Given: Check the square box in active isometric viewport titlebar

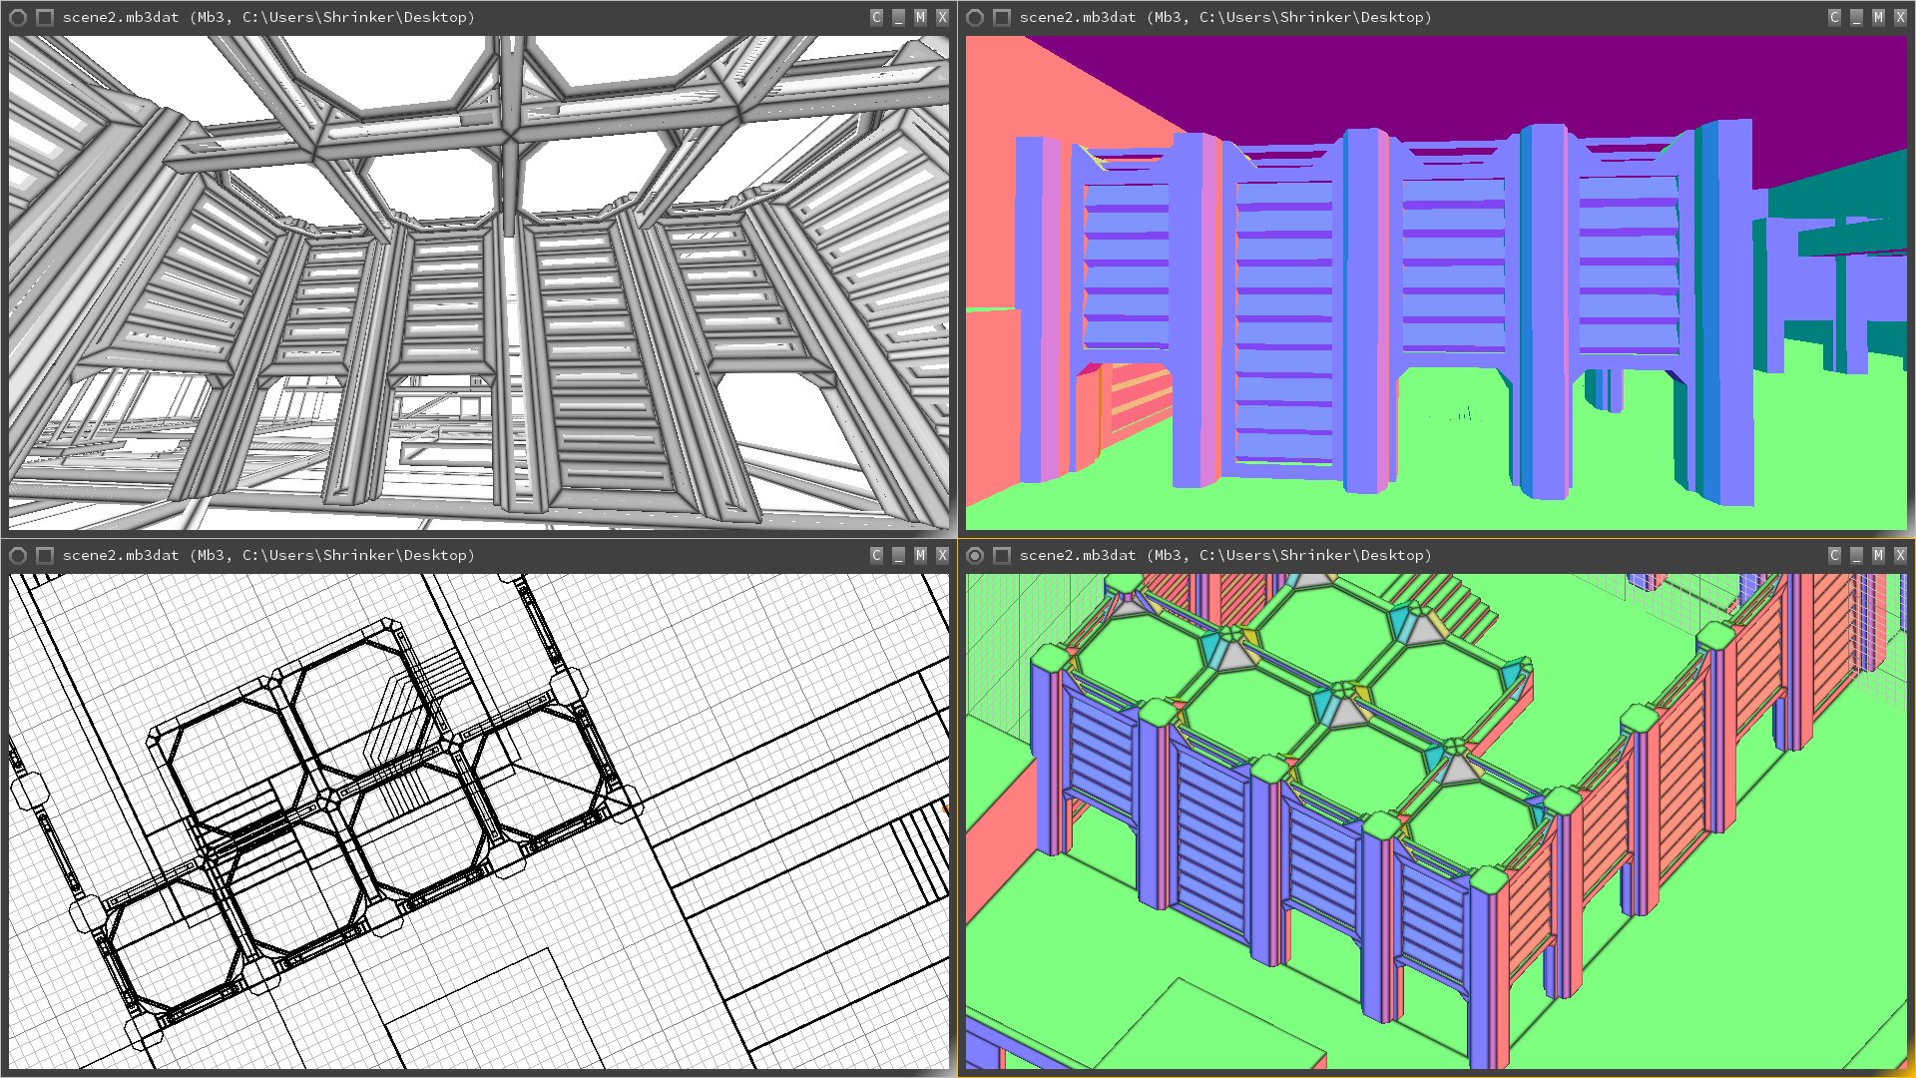Looking at the screenshot, I should (x=1002, y=555).
